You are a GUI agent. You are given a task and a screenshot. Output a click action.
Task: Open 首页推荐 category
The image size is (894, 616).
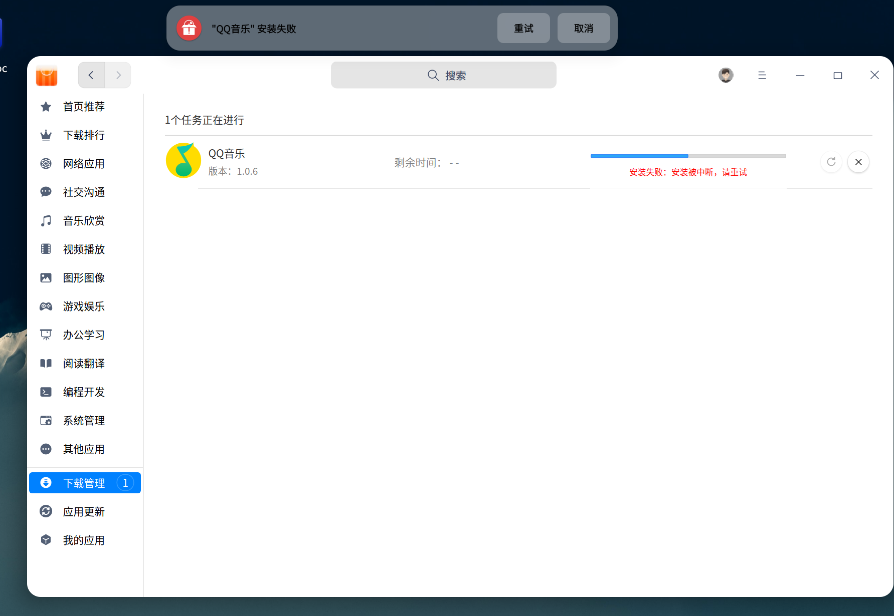point(85,107)
